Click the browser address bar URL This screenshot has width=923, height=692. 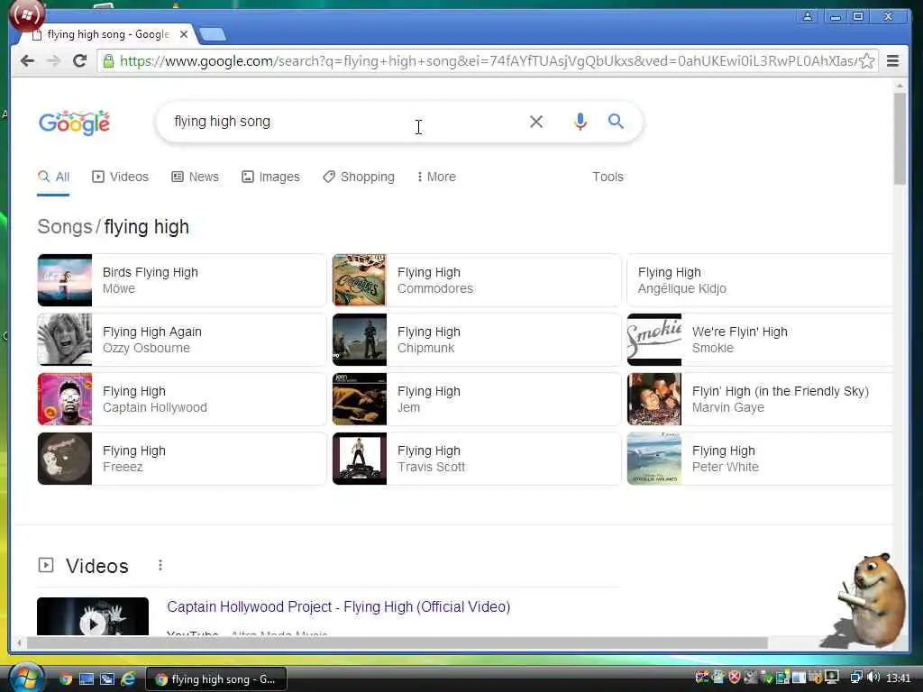[489, 60]
